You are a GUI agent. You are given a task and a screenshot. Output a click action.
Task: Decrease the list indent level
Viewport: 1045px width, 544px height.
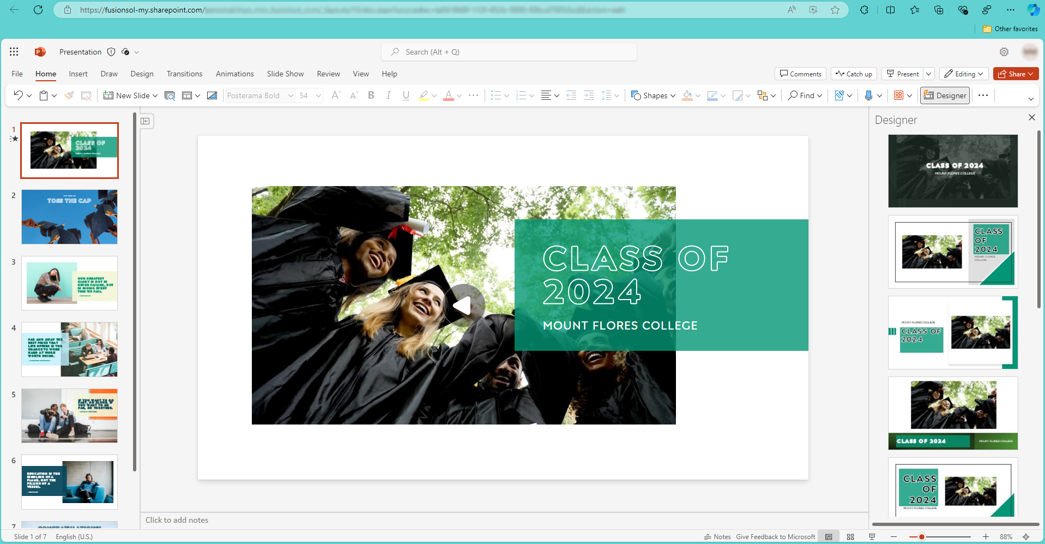pos(571,95)
